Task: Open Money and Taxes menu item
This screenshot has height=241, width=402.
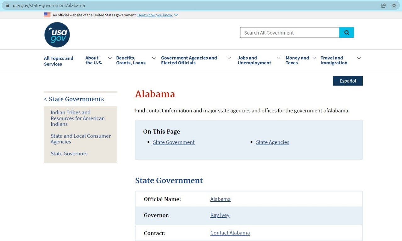Action: click(297, 60)
